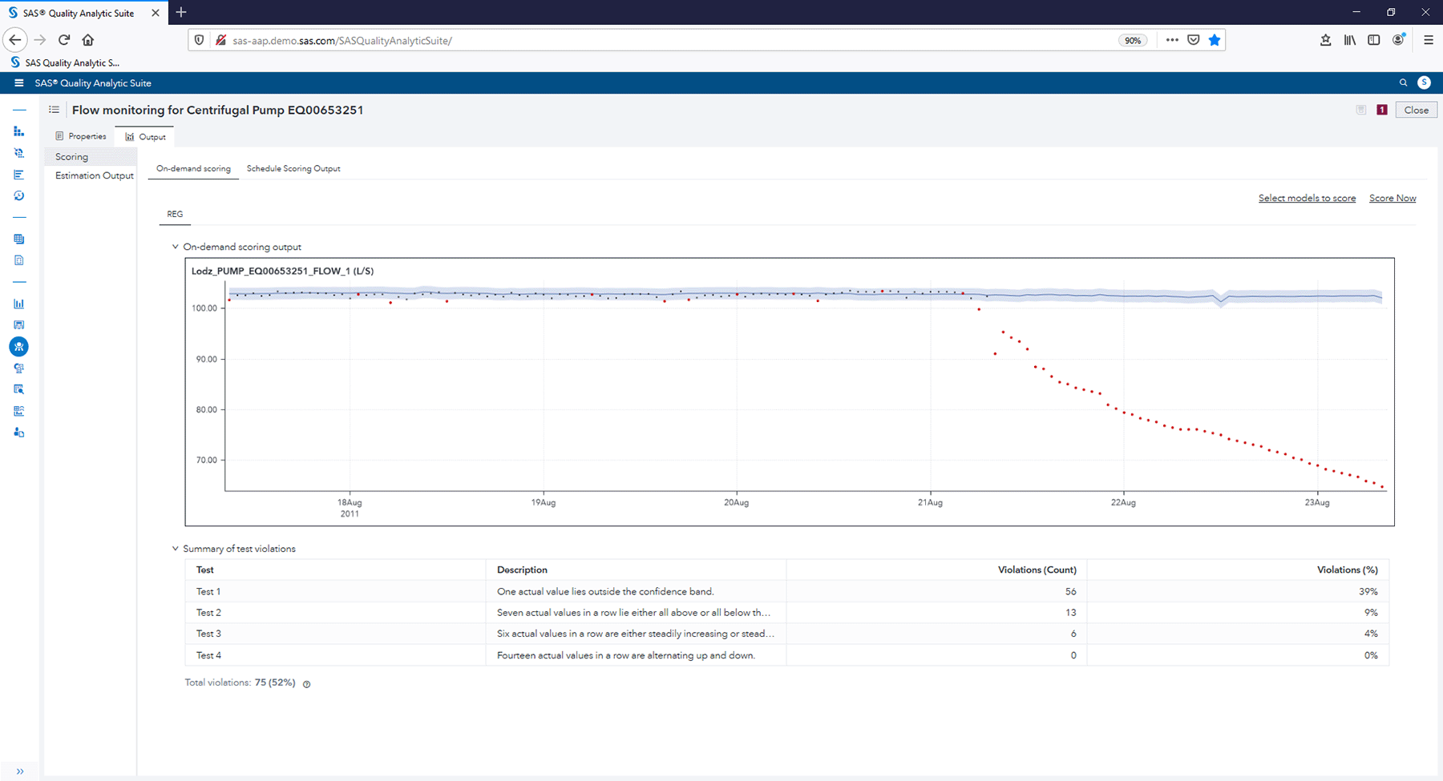Collapse the On-demand scoring output section
The height and width of the screenshot is (781, 1443).
pos(176,247)
